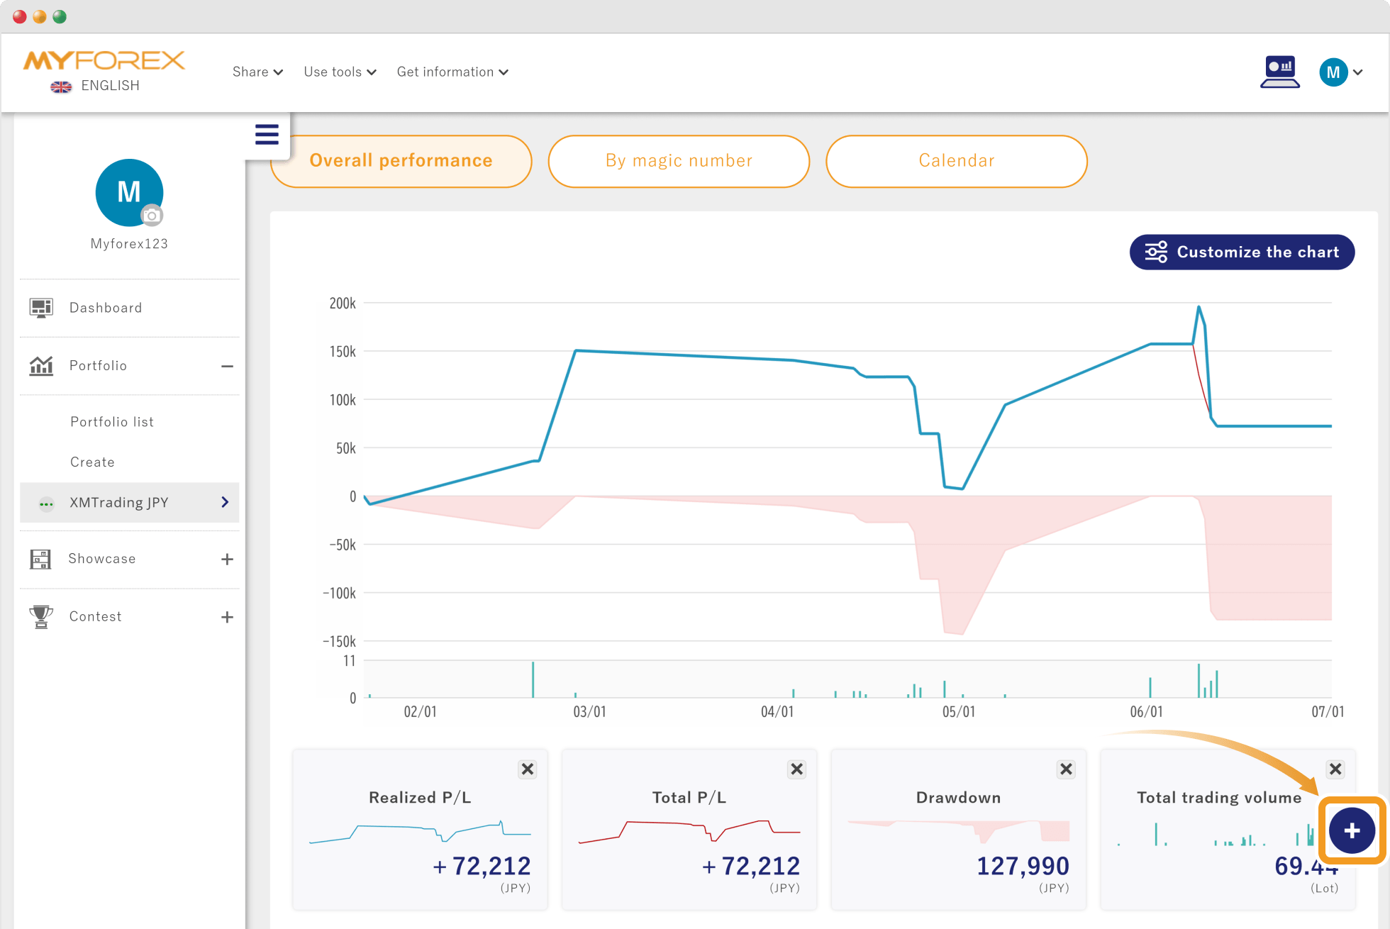Screen dimensions: 1390x929
Task: Select the XMTrading JPY portfolio item
Action: [130, 502]
